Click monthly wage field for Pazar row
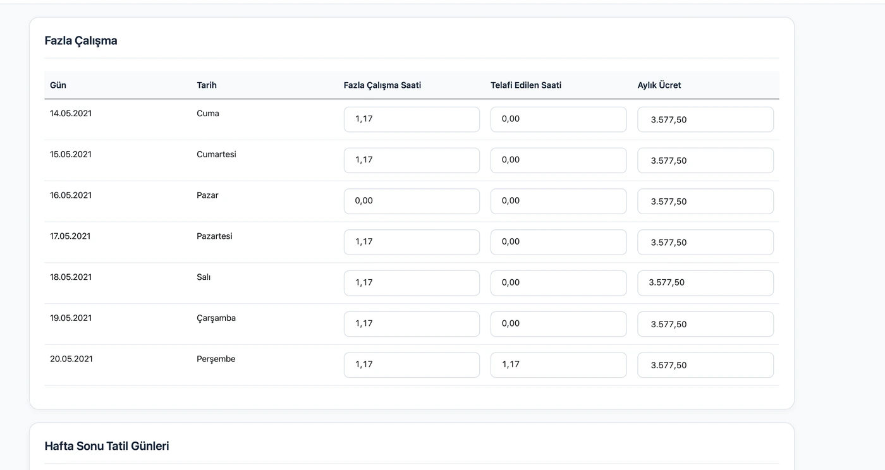The image size is (885, 470). (x=705, y=201)
